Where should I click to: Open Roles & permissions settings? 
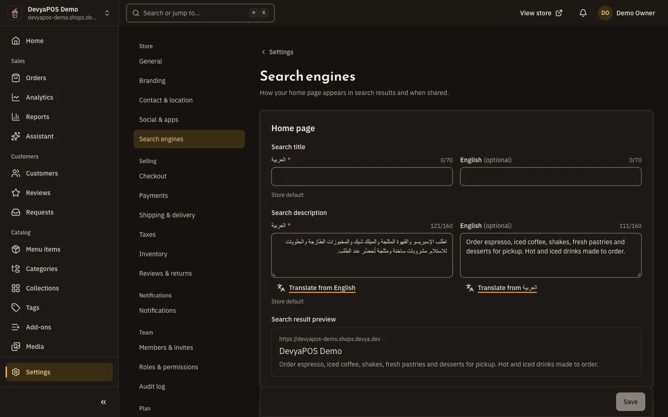(x=189, y=367)
